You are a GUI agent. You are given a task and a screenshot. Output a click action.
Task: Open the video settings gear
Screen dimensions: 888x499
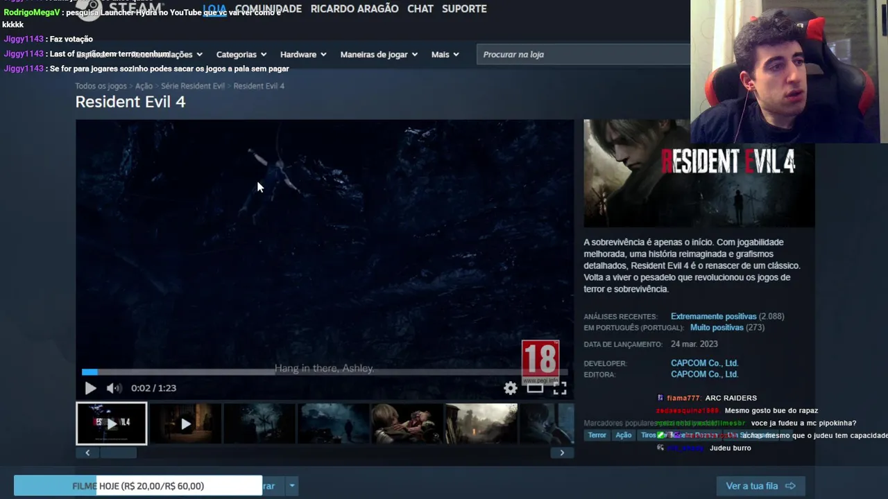(510, 388)
